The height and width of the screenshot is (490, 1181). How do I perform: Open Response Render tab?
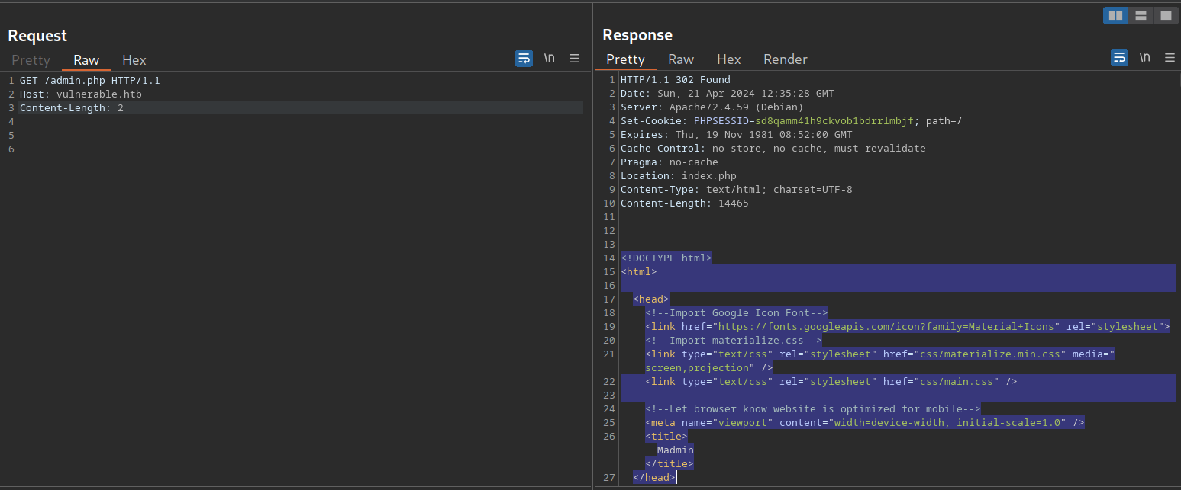[x=786, y=59]
